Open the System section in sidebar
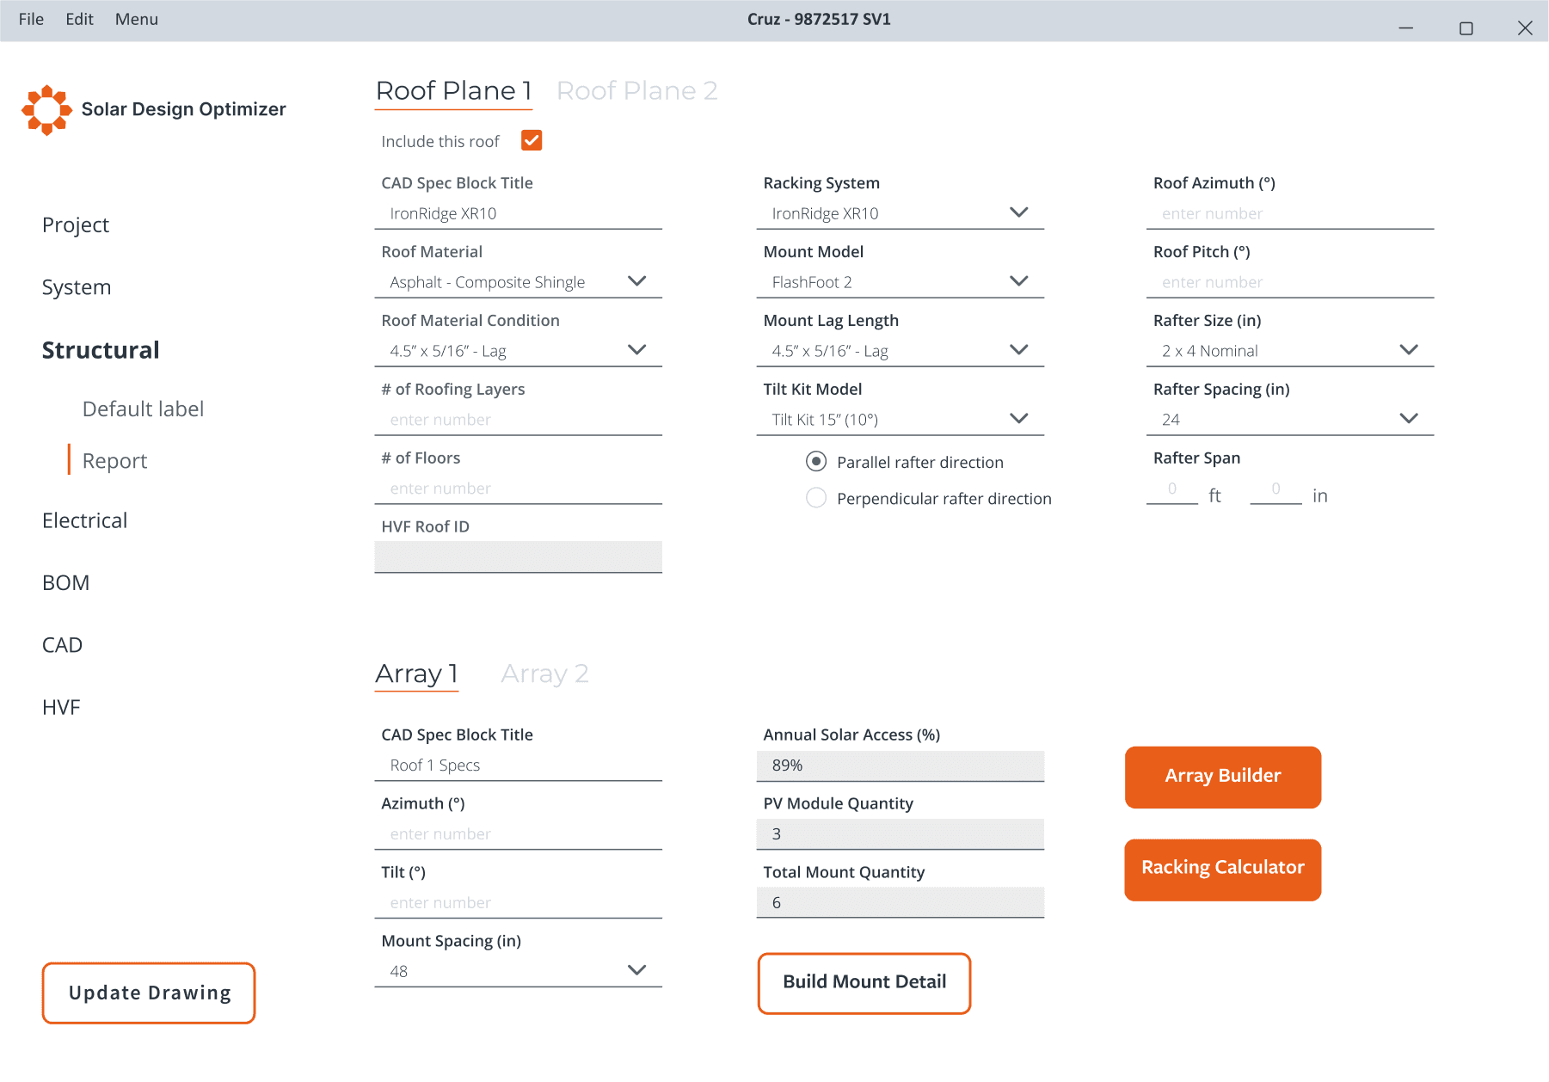1549x1082 pixels. click(77, 287)
